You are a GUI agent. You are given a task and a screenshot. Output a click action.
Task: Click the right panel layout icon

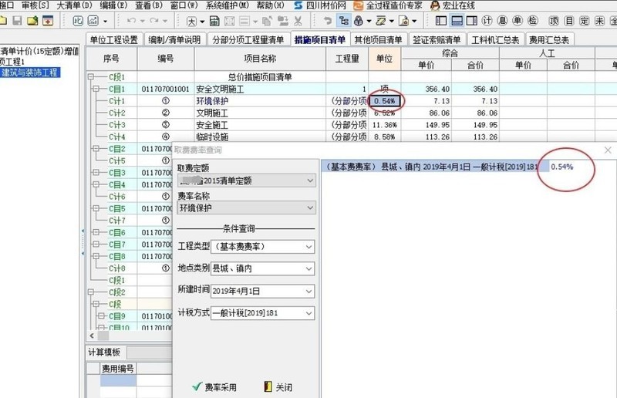(471, 21)
